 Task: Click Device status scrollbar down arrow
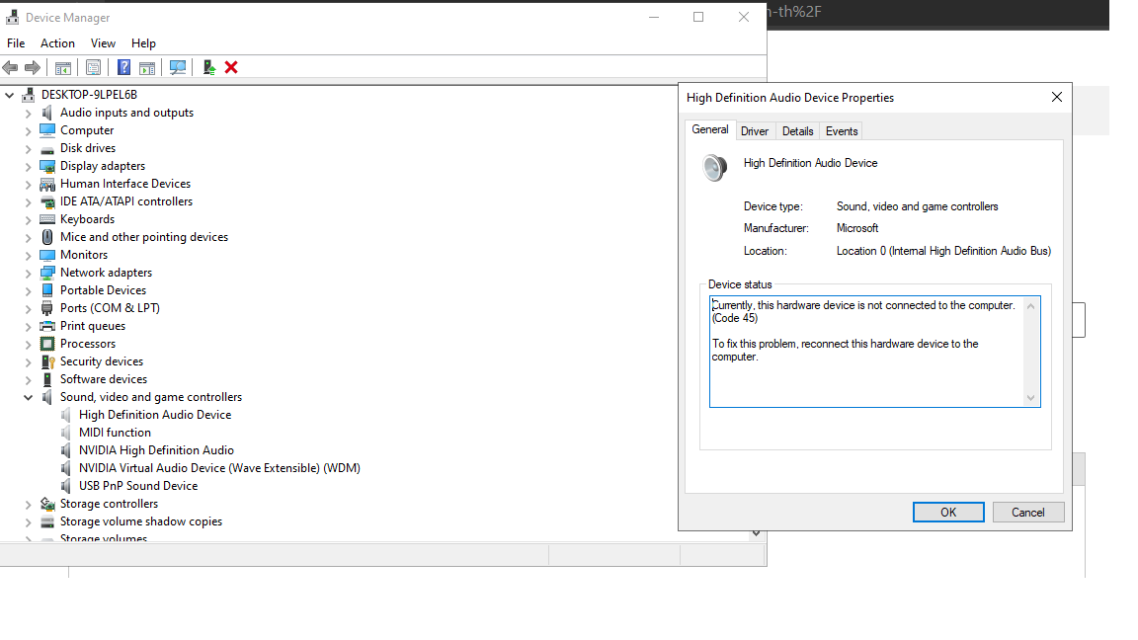click(1030, 398)
